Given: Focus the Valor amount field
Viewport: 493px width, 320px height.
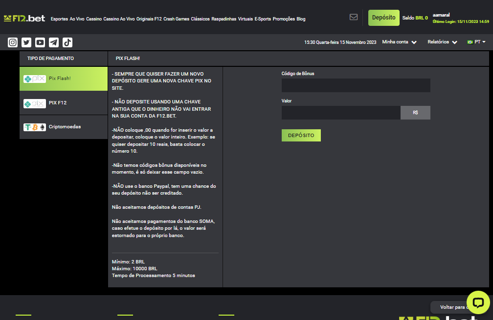Looking at the screenshot, I should pyautogui.click(x=341, y=113).
